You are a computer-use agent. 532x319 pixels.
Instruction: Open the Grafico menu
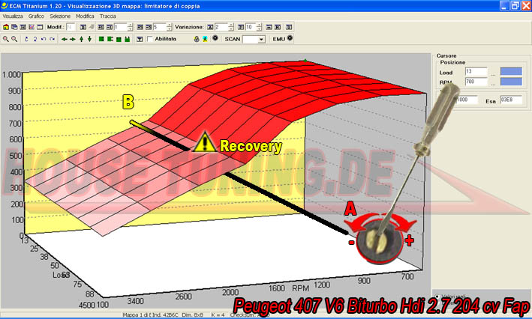35,15
